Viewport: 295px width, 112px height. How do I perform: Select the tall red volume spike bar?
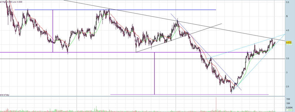click(216, 104)
